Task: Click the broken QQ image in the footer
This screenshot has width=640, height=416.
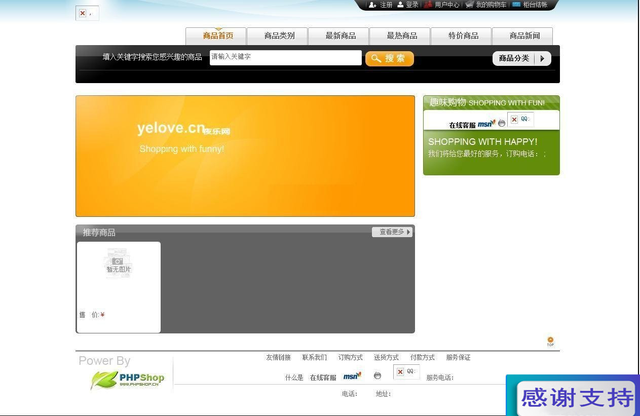Action: click(406, 371)
